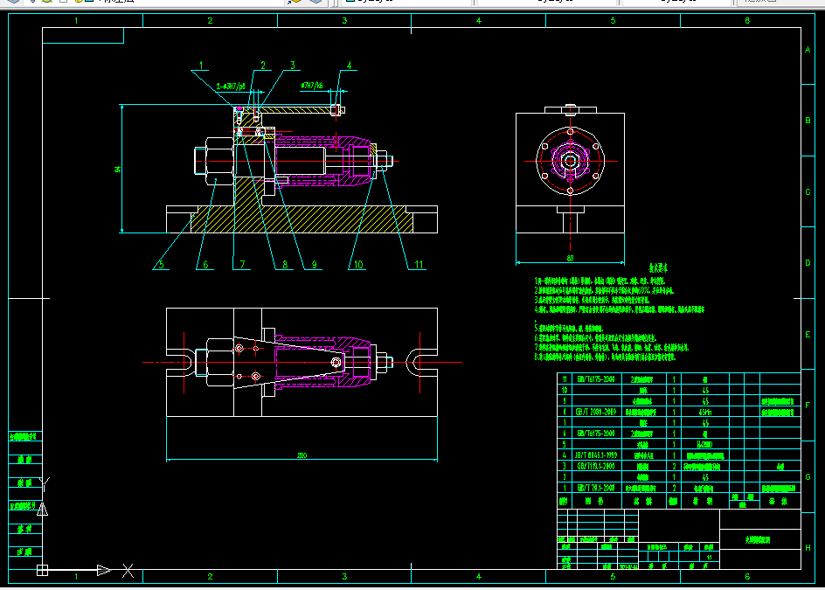Click the GB/T 2089-2009 standard cell
Image resolution: width=825 pixels, height=590 pixels.
pyautogui.click(x=596, y=412)
